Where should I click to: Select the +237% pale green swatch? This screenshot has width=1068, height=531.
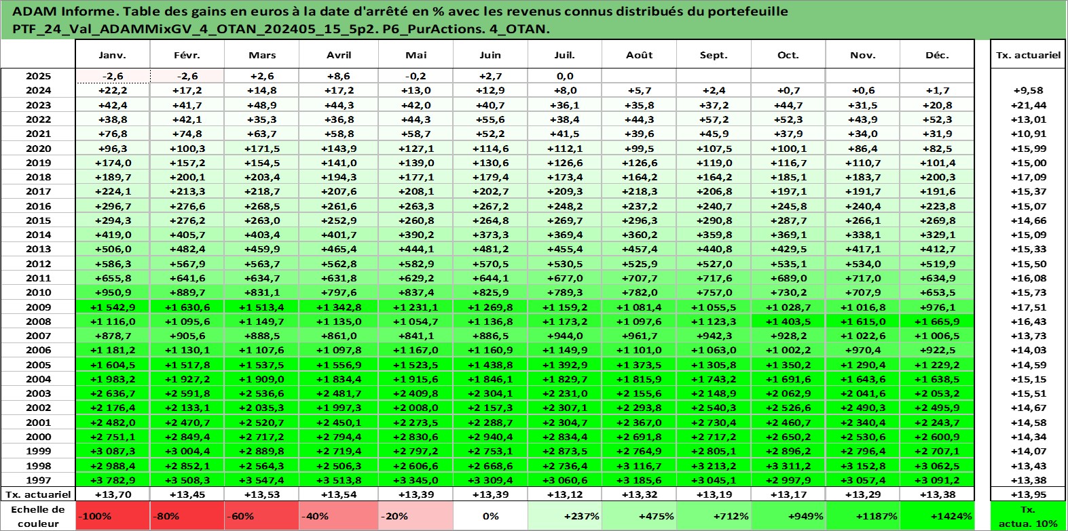[565, 516]
